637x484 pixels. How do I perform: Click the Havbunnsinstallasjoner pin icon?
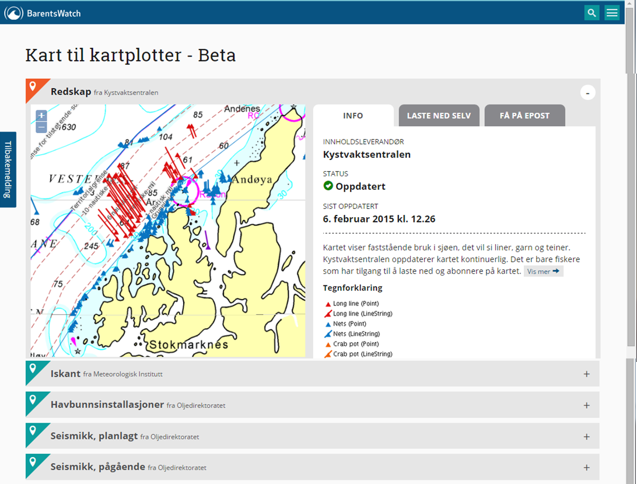point(33,399)
